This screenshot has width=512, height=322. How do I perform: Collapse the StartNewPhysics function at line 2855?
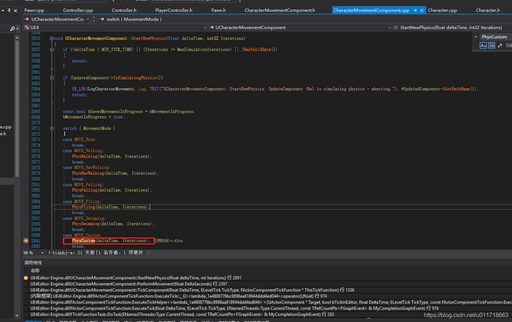pos(52,38)
